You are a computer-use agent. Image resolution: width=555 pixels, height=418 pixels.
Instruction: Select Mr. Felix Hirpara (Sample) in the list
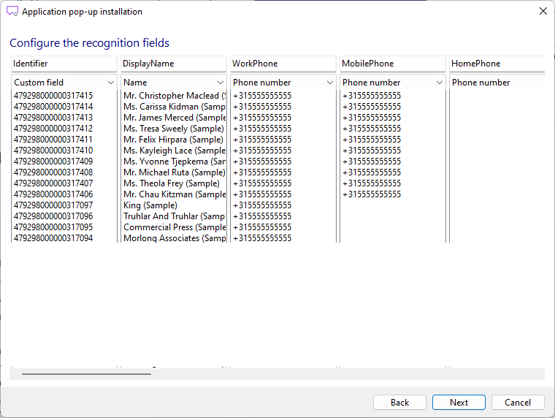click(x=173, y=140)
